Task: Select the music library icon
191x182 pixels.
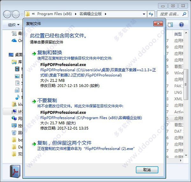Action: pos(17,97)
